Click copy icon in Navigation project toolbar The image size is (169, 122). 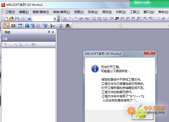(10, 45)
